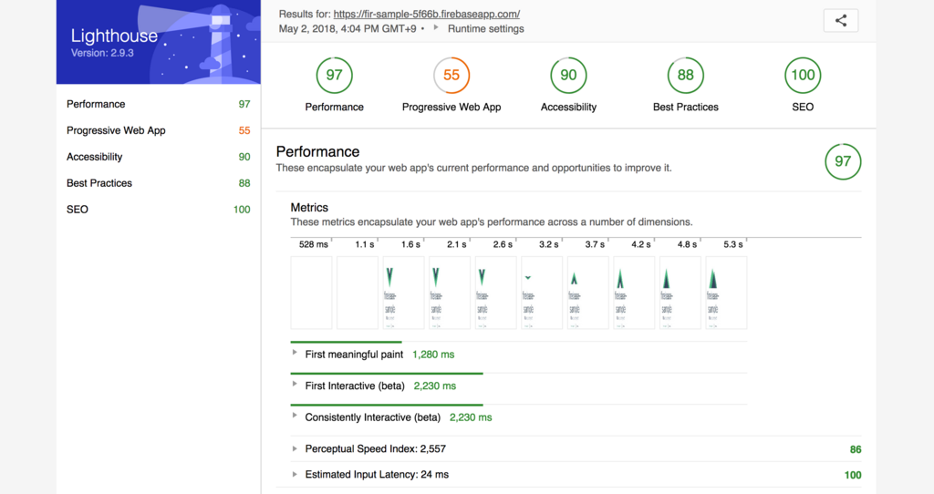The height and width of the screenshot is (494, 934).
Task: Click the Version: 2.9.3 text
Action: coord(102,53)
